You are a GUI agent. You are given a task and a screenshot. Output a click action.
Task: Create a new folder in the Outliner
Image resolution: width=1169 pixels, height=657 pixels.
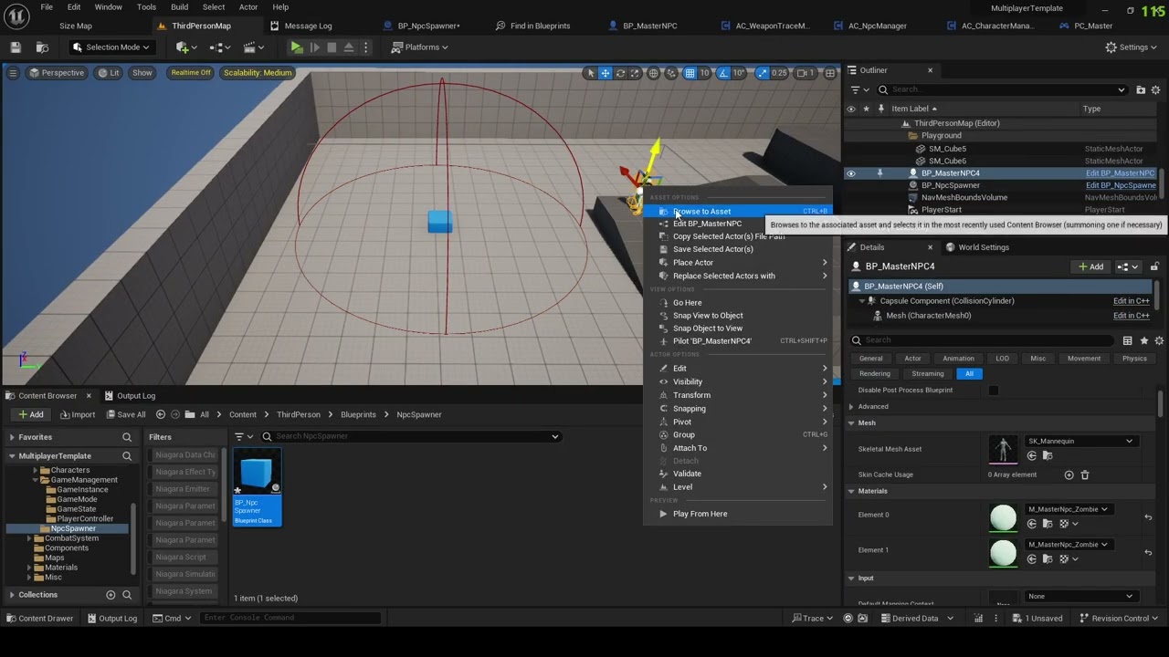pos(1141,89)
